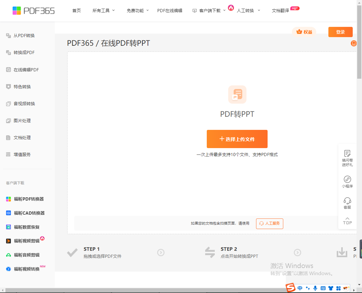Open the 福昕视频剪辑 icon
The width and height of the screenshot is (362, 293).
(9, 241)
